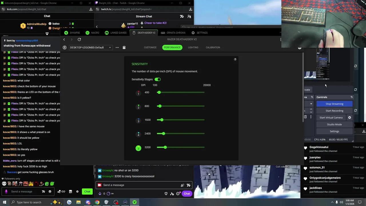Click the 1600 DPI slider handle
The height and width of the screenshot is (206, 366).
162,120
